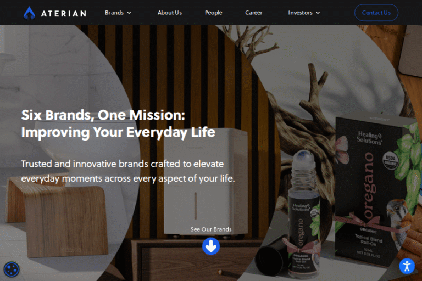Click the Contact Us button
Viewport: 422px width, 281px height.
pyautogui.click(x=376, y=13)
